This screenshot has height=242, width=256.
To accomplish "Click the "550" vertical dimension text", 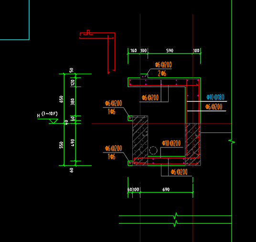I will click(x=61, y=145).
